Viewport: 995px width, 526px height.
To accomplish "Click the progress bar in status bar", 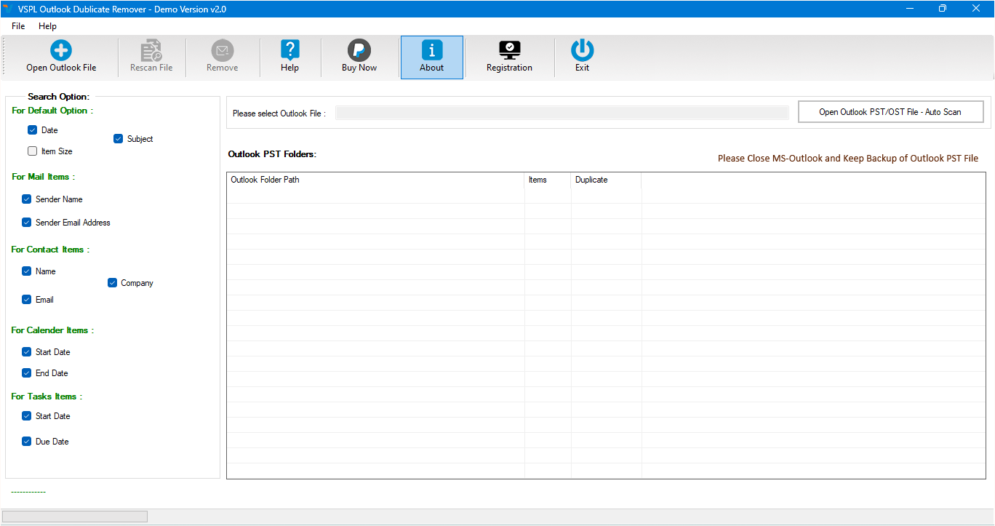I will (75, 517).
